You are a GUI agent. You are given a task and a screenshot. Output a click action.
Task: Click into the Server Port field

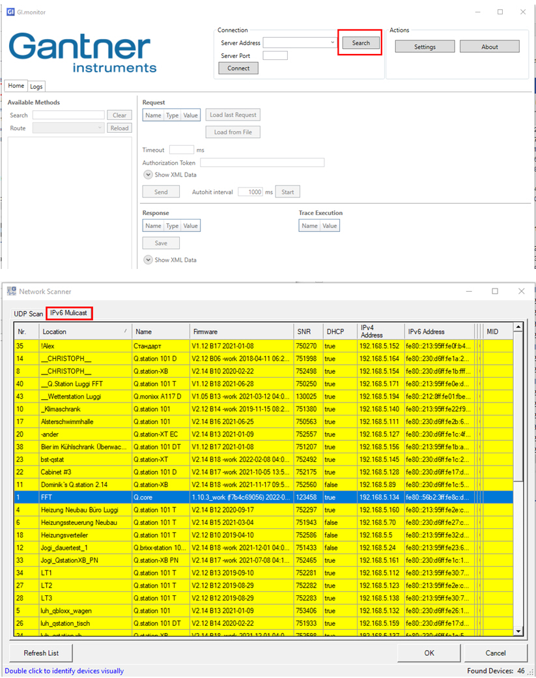[275, 56]
